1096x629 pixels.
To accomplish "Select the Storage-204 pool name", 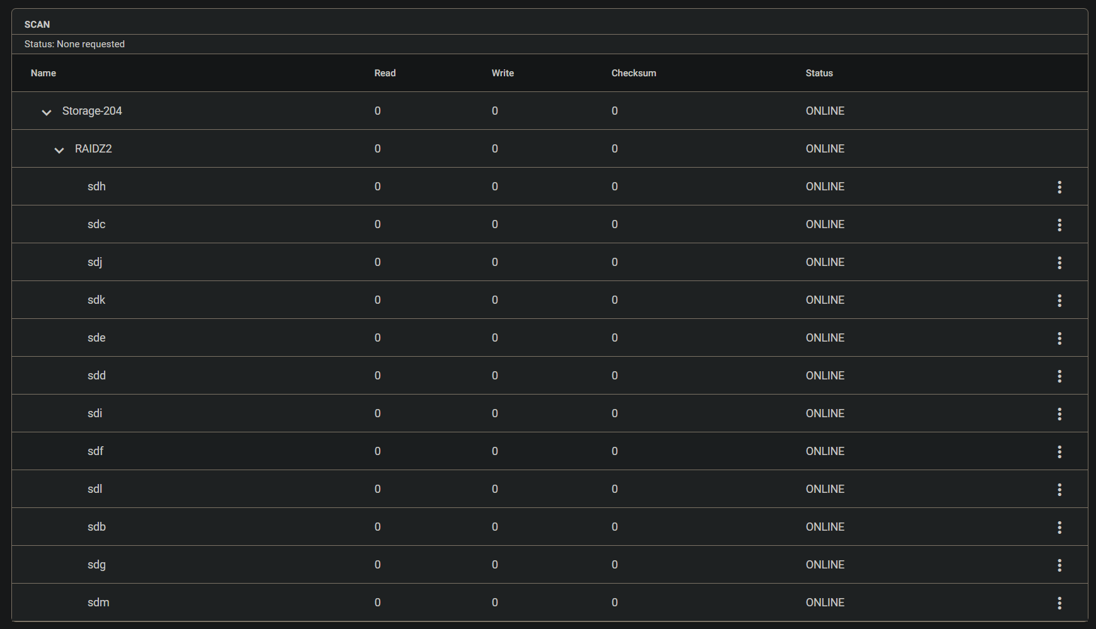I will click(x=92, y=111).
